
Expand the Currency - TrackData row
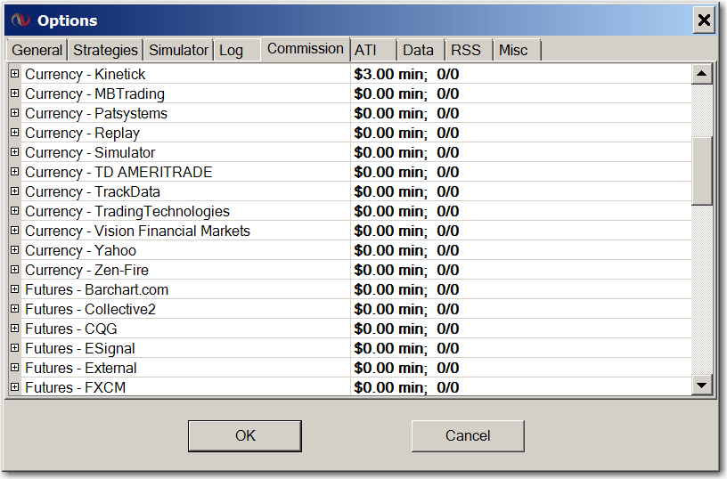coord(15,191)
